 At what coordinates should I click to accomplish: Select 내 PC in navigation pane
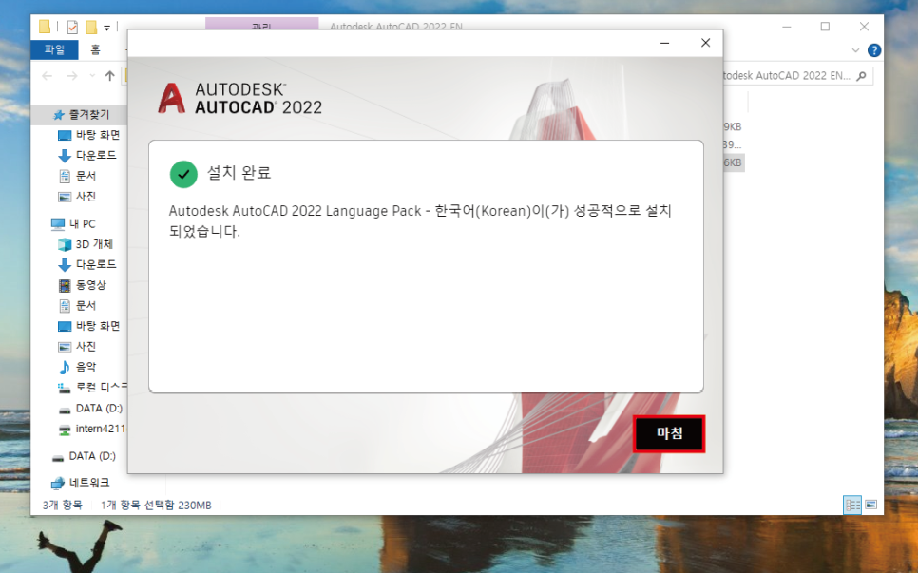[x=73, y=223]
